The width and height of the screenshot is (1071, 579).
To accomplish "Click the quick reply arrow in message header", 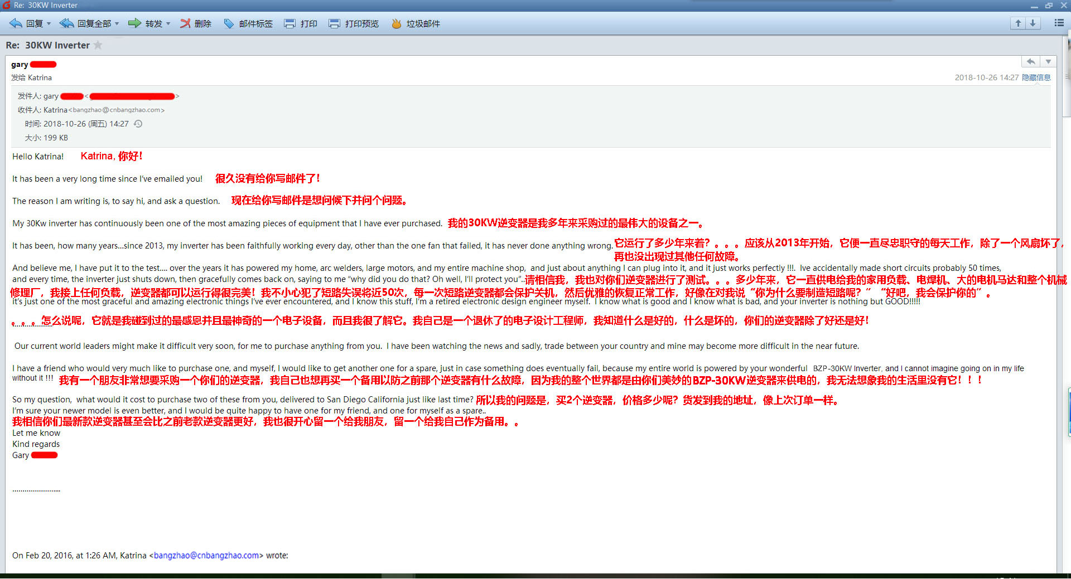I will point(1031,62).
